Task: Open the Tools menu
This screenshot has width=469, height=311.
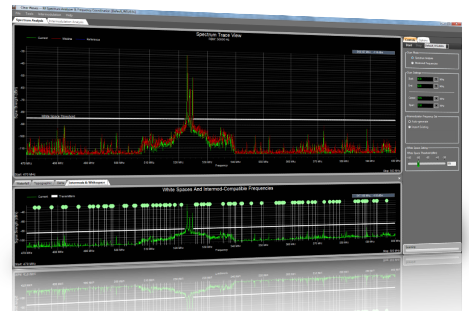Action: point(29,14)
